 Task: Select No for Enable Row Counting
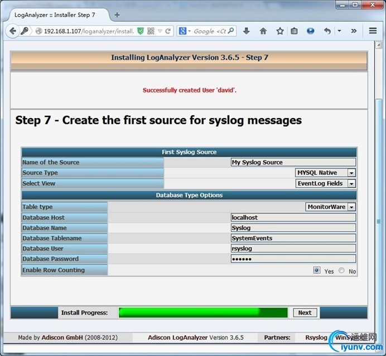point(341,270)
